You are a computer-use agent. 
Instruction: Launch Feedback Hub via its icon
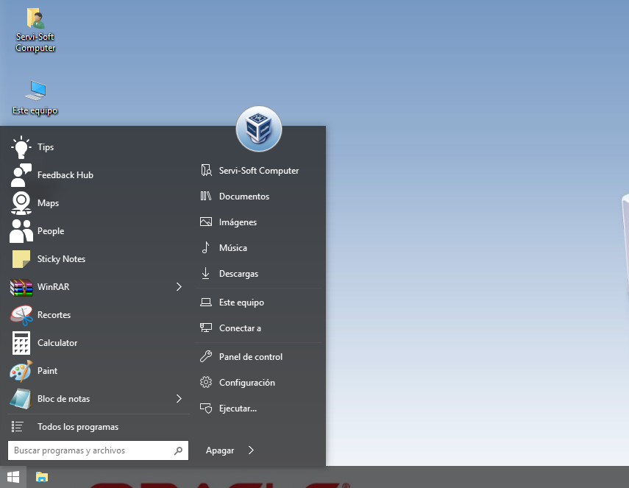(x=21, y=175)
